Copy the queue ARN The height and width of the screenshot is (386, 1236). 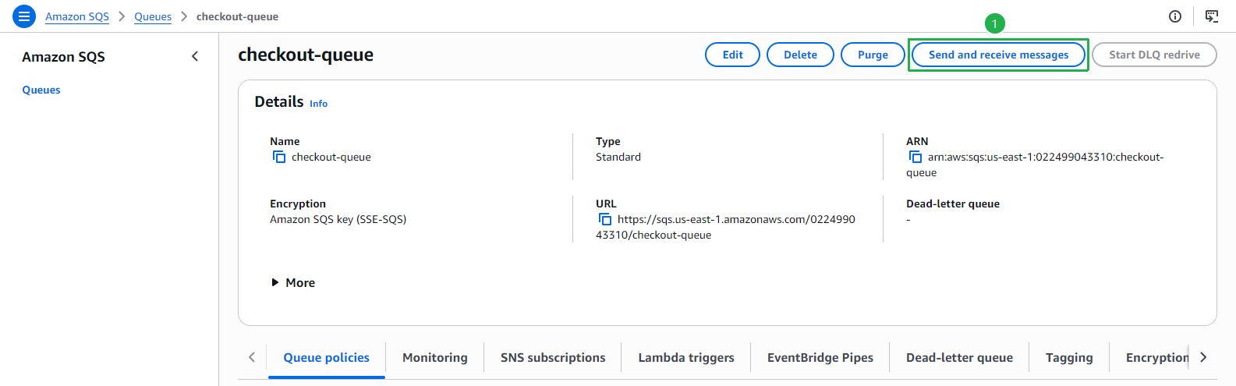click(915, 157)
